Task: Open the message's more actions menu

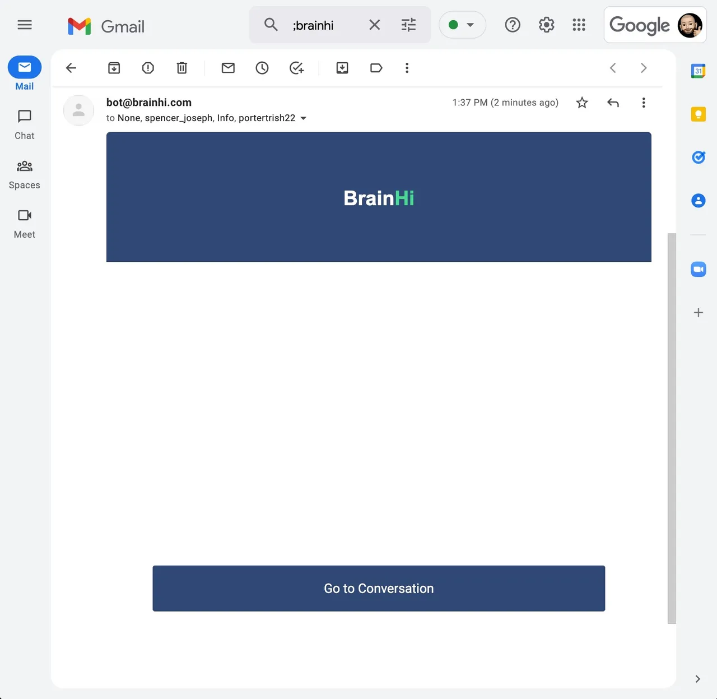Action: [644, 103]
